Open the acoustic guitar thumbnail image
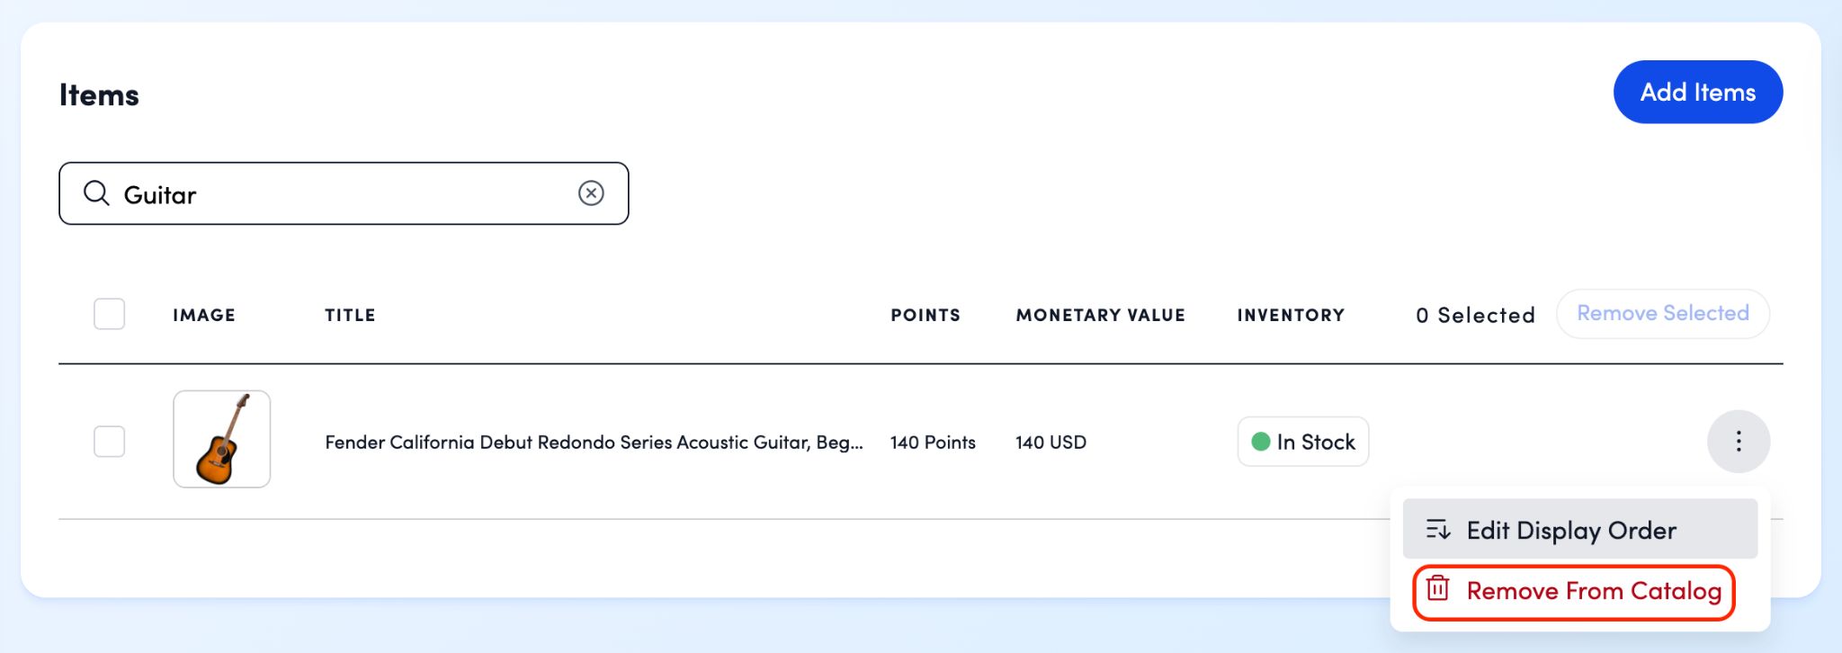 pos(222,439)
